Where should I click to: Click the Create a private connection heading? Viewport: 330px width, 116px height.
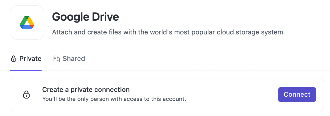[x=86, y=90]
